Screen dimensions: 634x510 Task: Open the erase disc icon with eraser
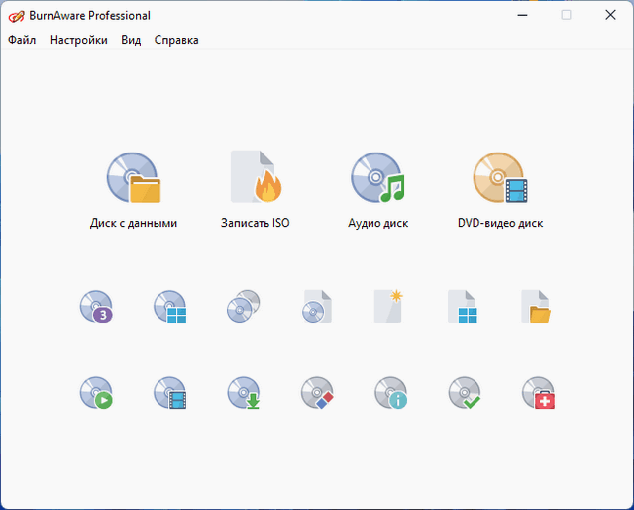[316, 393]
